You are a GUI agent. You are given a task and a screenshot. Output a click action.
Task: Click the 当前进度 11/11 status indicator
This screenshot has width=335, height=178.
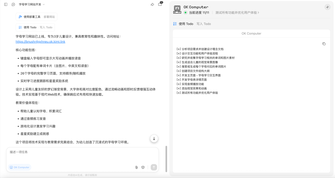(197, 13)
